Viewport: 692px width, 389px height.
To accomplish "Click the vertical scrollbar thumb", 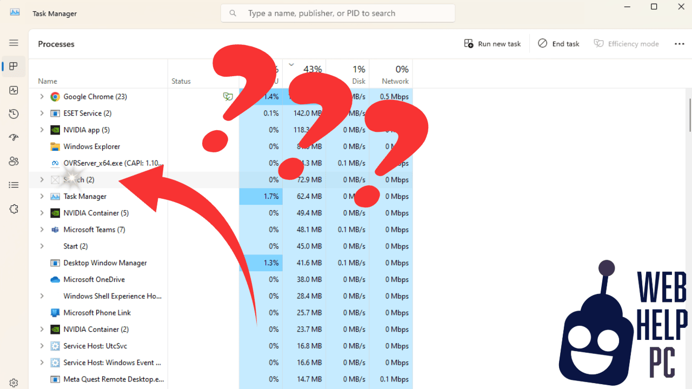I will (689, 115).
